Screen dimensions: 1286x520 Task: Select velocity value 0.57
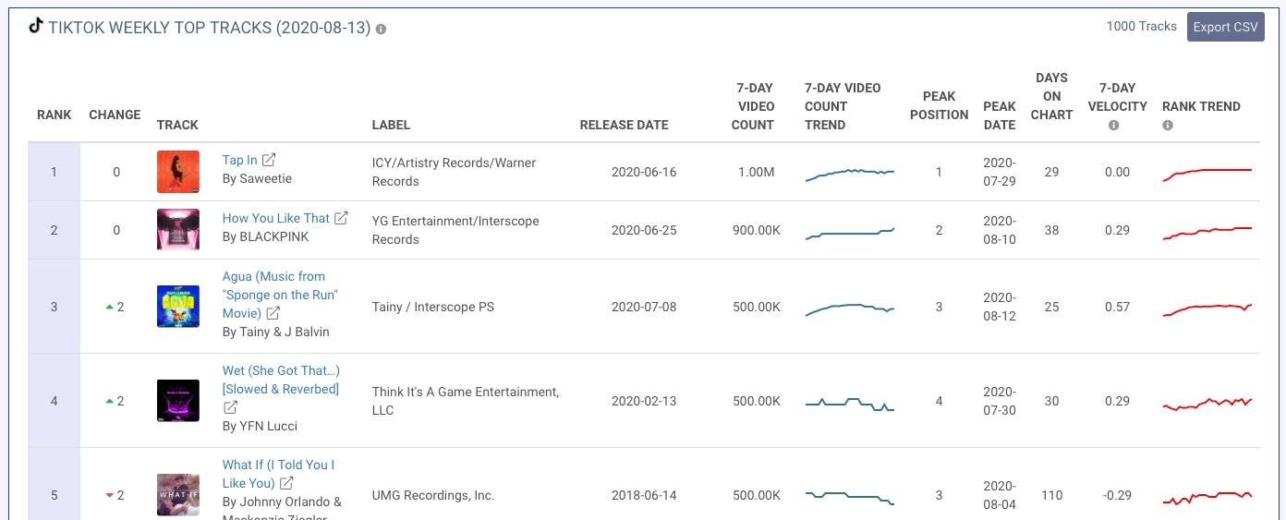click(x=1117, y=307)
